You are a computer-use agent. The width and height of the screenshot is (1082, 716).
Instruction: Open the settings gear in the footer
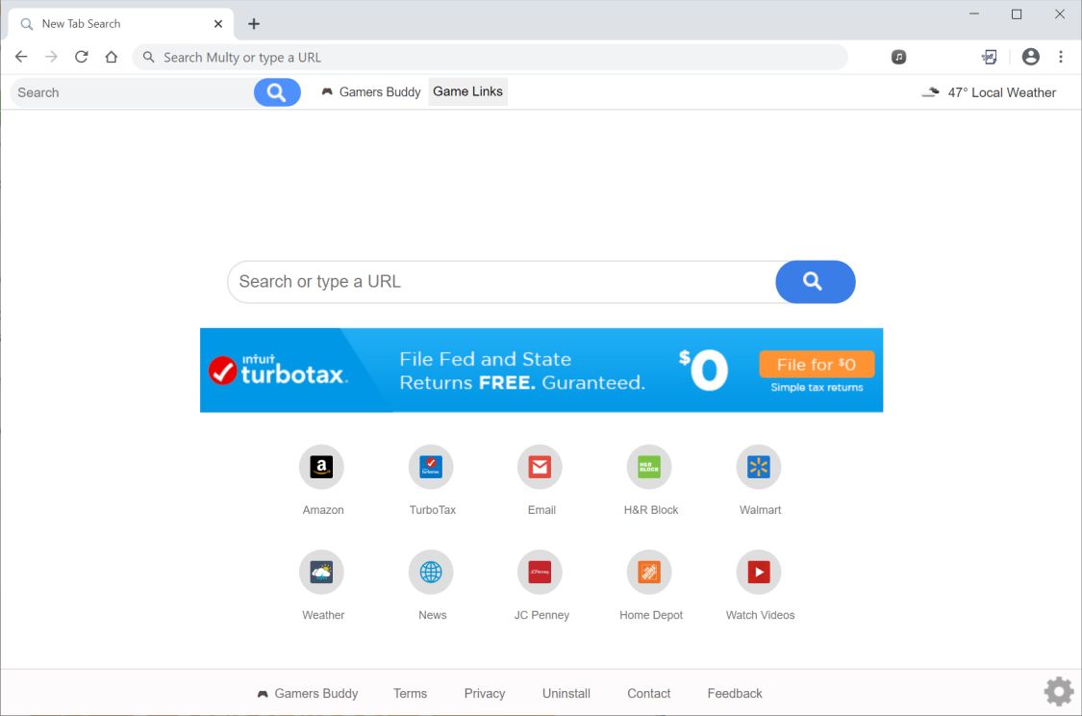(x=1058, y=691)
